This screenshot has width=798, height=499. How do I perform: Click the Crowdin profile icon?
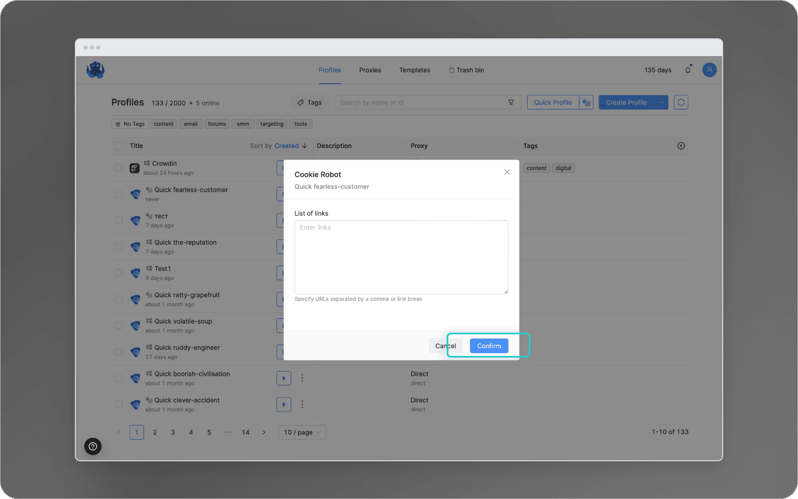[x=135, y=168]
